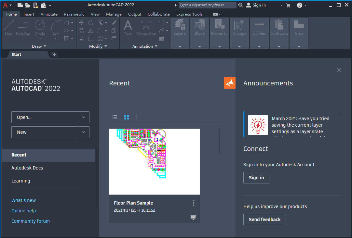Open the Help question mark icon
This screenshot has height=238, width=352.
300,5
